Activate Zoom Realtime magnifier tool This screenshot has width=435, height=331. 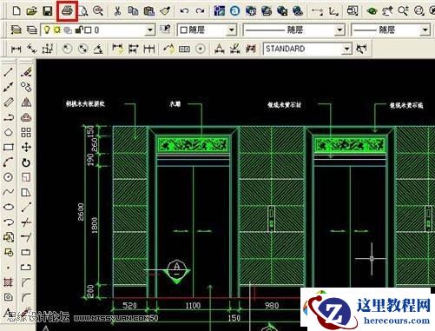[403, 11]
